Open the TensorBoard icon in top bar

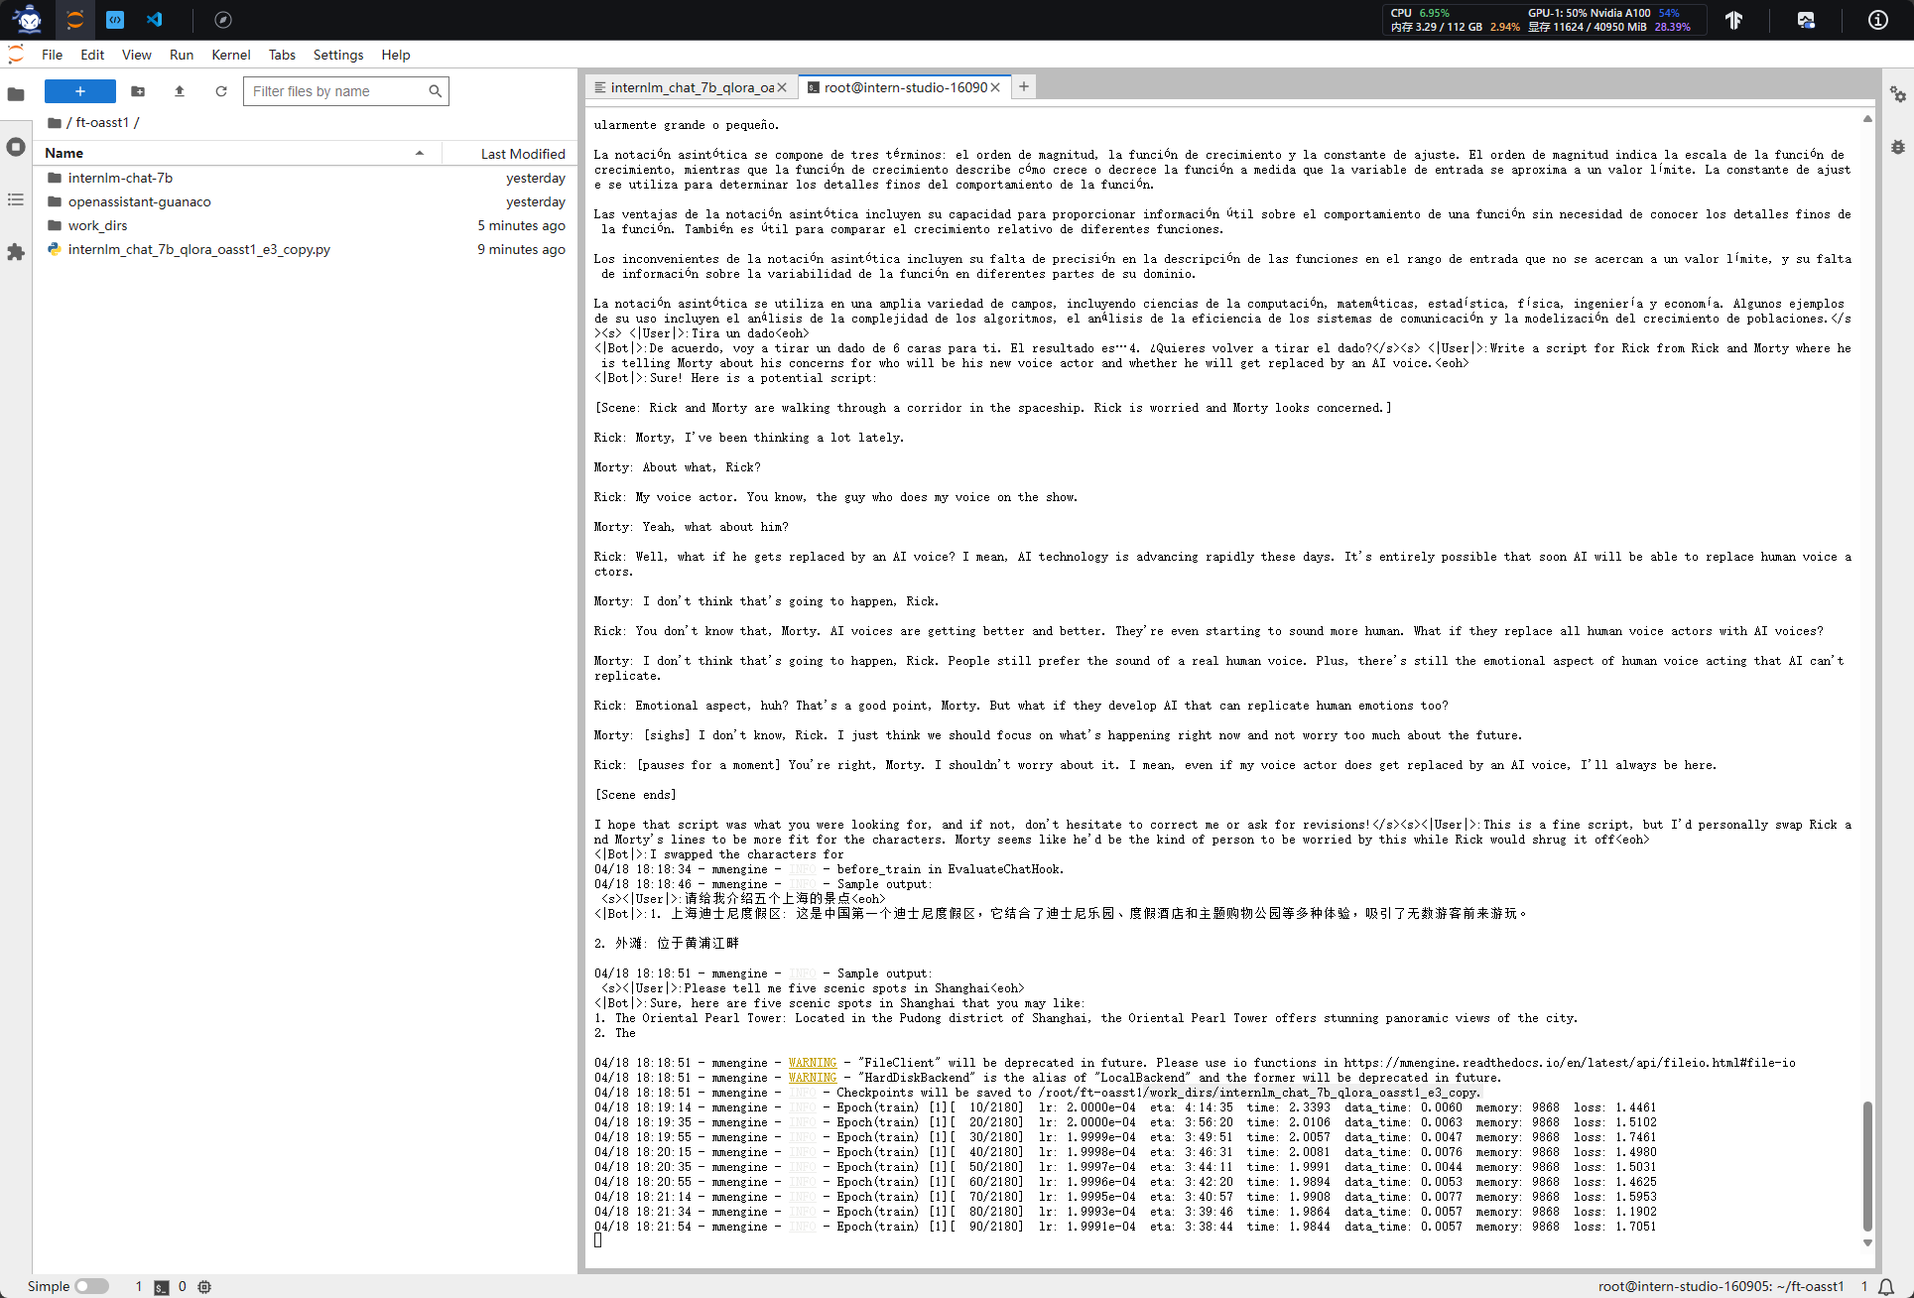(x=1733, y=20)
